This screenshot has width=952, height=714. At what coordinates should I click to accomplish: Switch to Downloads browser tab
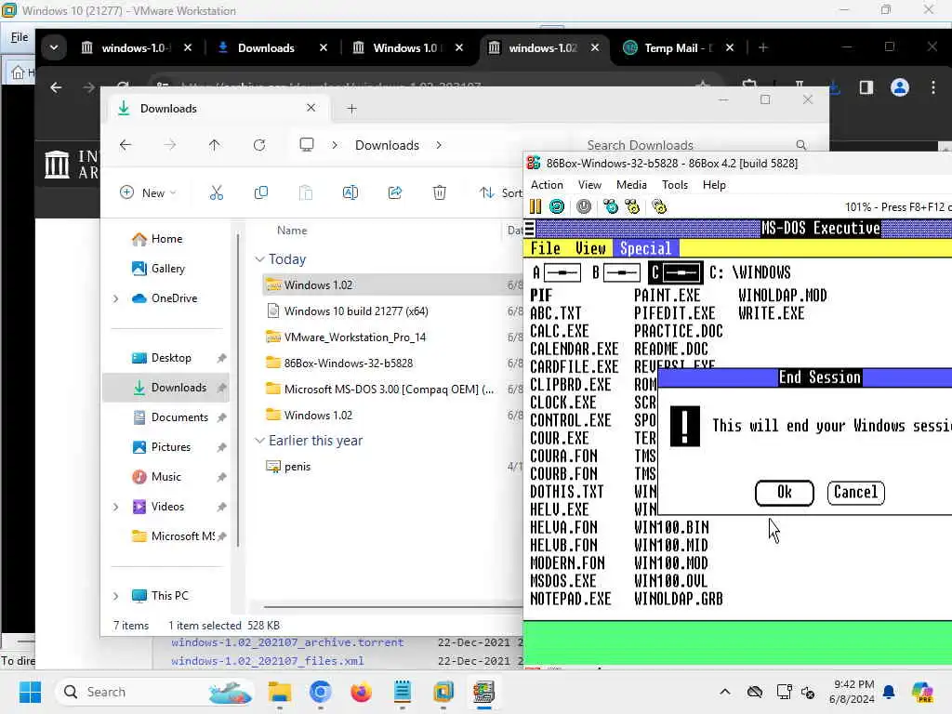point(265,47)
